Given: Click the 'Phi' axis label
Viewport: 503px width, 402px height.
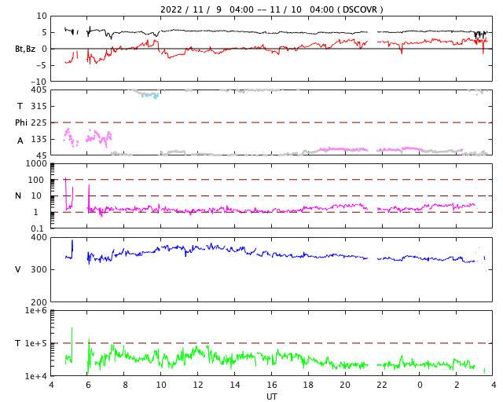Looking at the screenshot, I should point(21,122).
